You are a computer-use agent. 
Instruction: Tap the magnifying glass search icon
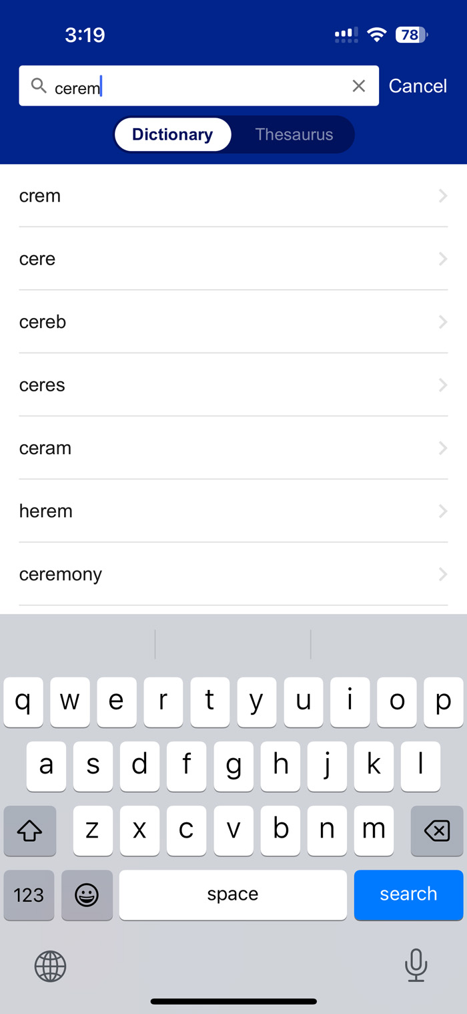(38, 86)
